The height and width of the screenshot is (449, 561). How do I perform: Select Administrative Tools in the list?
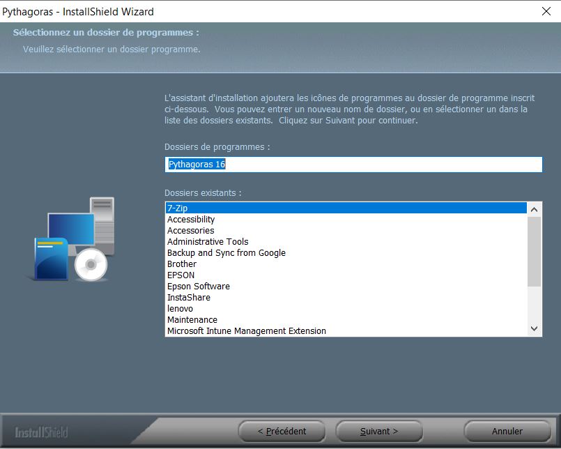point(346,241)
